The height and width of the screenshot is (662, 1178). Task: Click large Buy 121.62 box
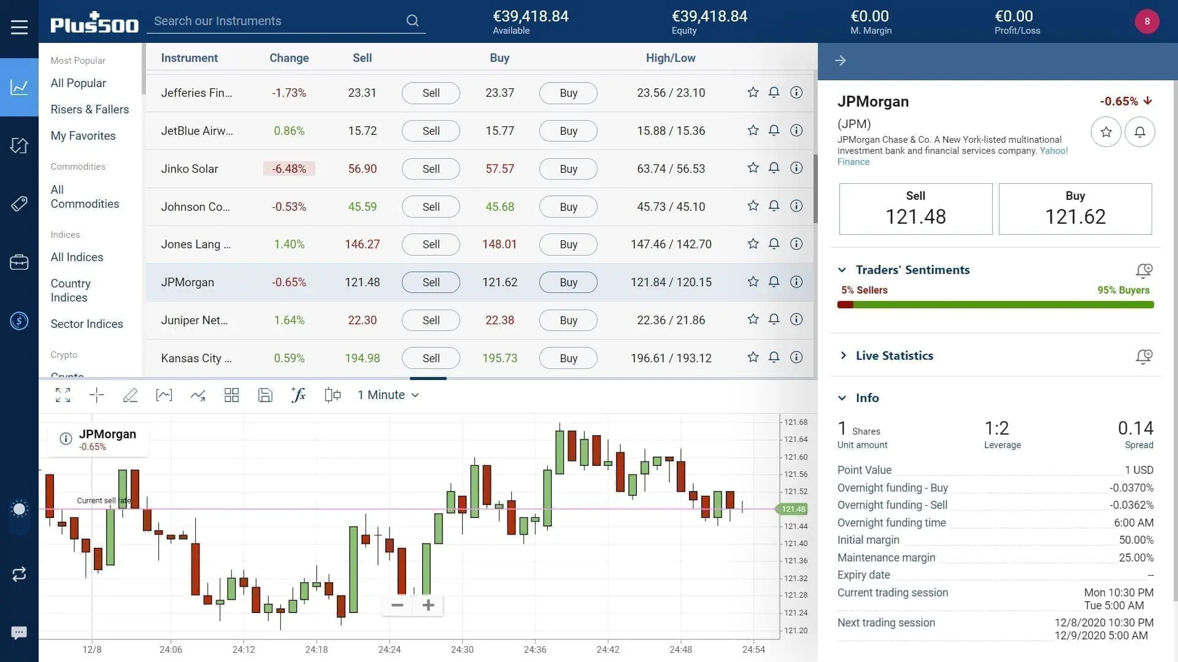coord(1075,209)
